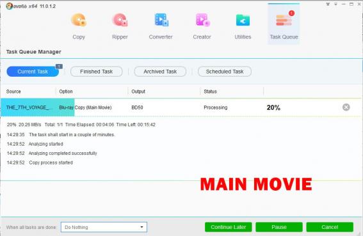Open the Ripper module icon
363x236 pixels.
click(120, 20)
